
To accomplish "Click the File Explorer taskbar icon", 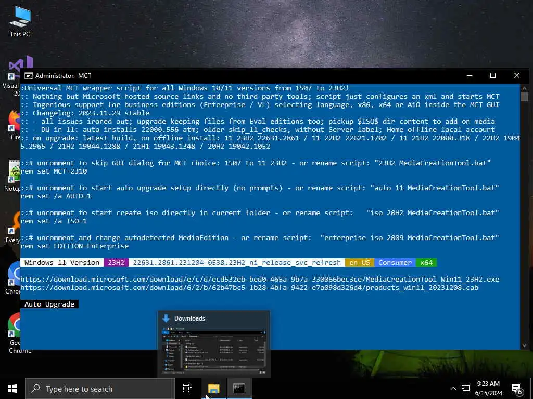I will point(214,389).
